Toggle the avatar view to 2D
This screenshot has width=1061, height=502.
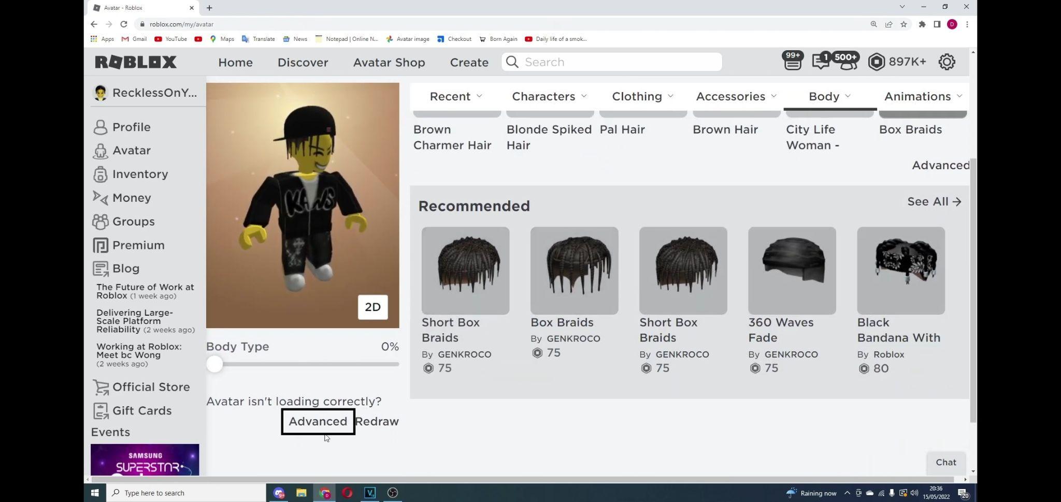[x=372, y=307]
